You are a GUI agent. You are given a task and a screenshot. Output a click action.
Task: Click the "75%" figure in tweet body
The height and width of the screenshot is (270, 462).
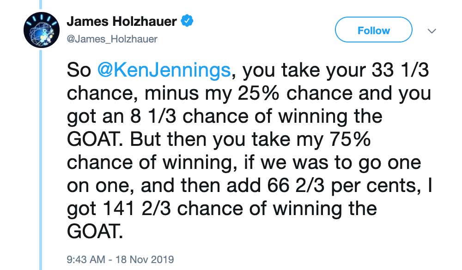click(349, 139)
